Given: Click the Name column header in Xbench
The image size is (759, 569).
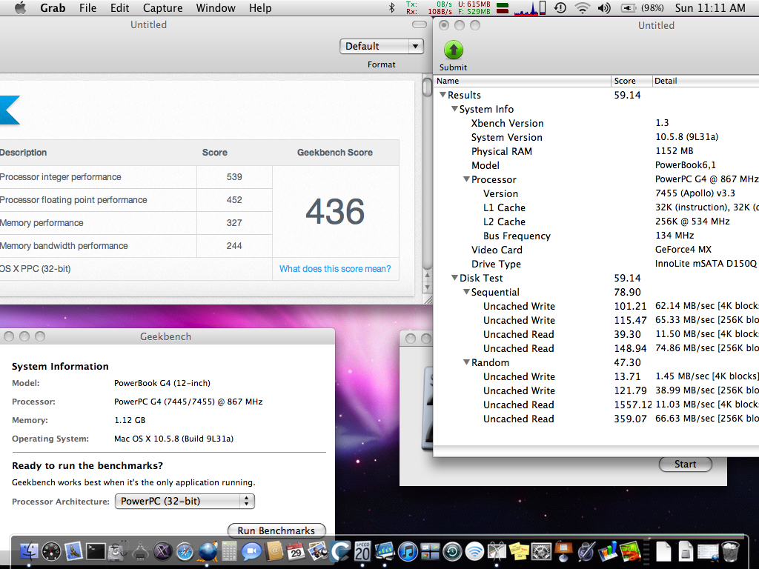Looking at the screenshot, I should 523,81.
